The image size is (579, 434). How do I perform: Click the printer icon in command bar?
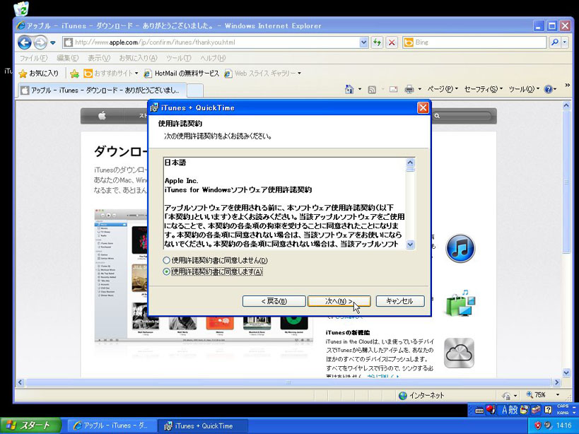[x=409, y=90]
